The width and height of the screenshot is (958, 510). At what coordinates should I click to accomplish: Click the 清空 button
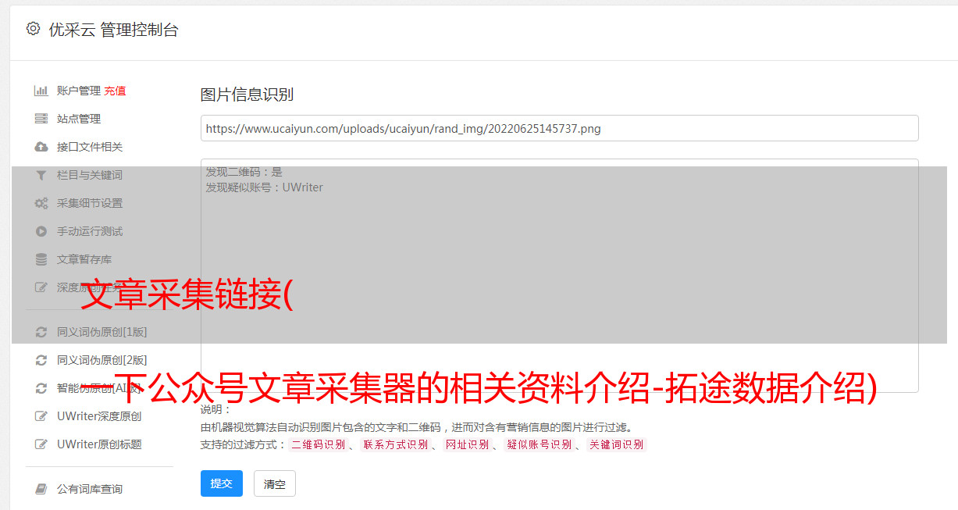(x=275, y=484)
